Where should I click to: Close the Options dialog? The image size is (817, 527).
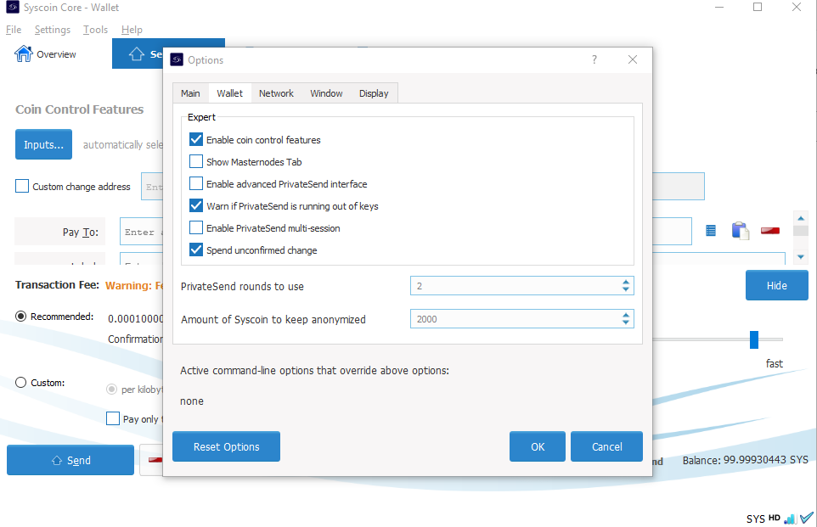point(633,60)
